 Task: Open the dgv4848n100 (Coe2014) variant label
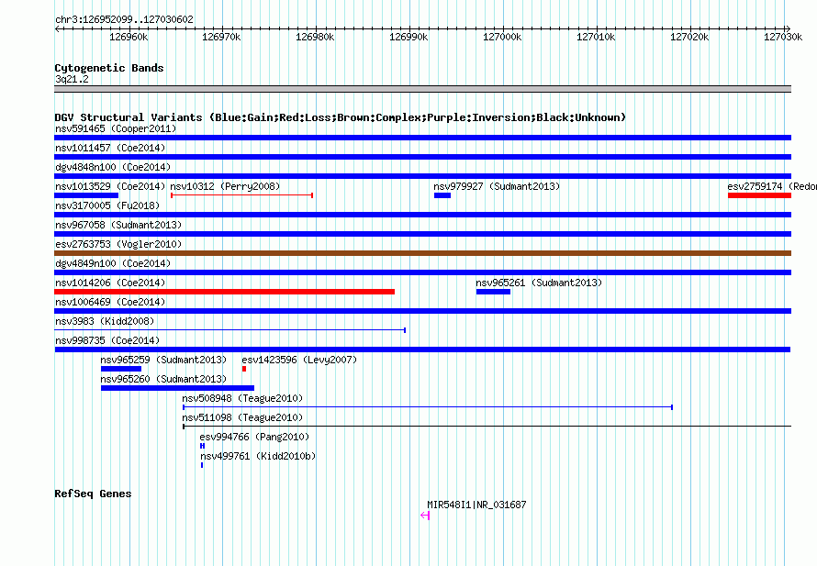(x=113, y=167)
